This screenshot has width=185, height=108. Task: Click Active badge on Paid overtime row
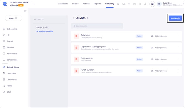click(139, 59)
